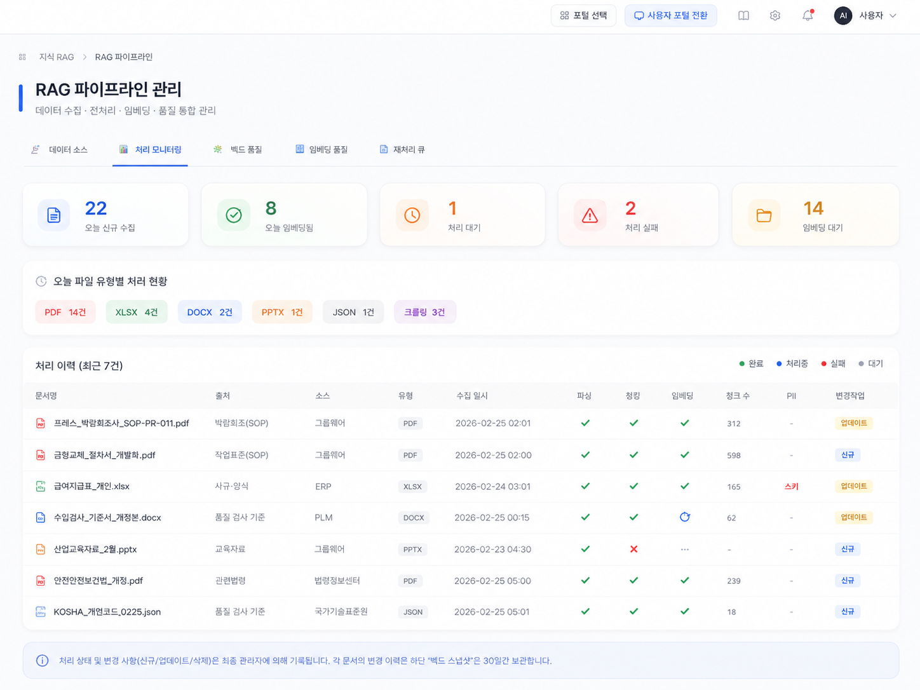Click document icon on 오늘 신규 수집 card
920x690 pixels.
54,215
